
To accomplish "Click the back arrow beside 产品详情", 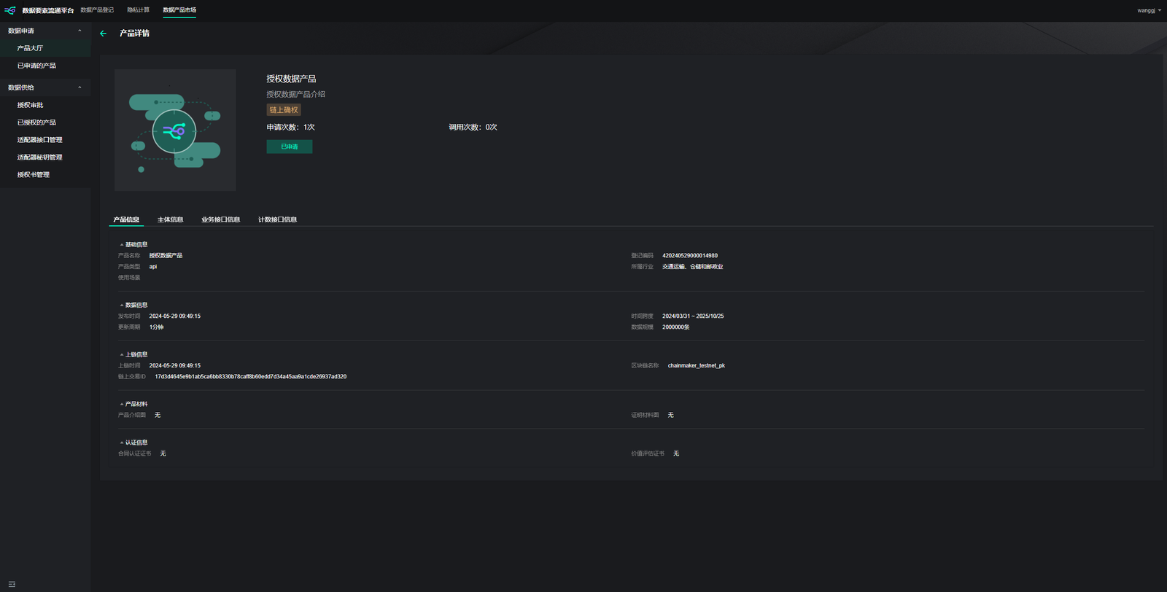I will (x=103, y=34).
